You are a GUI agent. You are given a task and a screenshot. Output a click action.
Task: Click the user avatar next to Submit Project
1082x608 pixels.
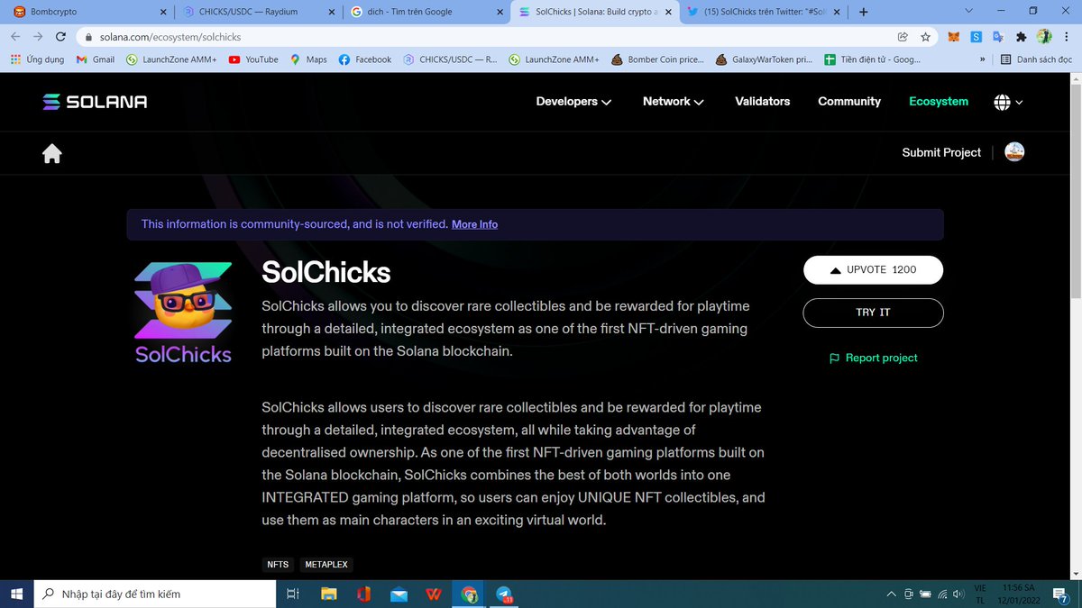pos(1014,152)
